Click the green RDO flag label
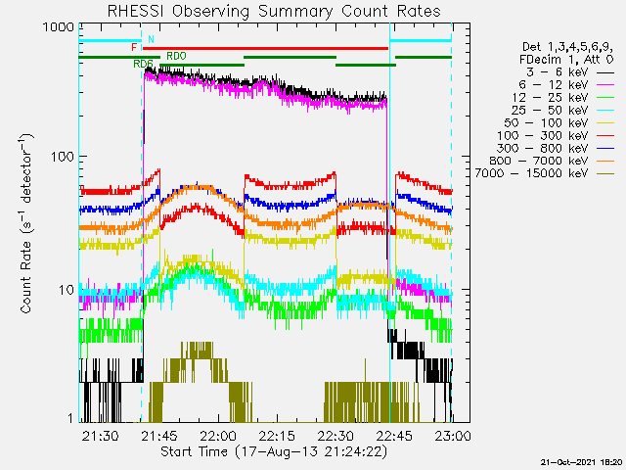 176,56
